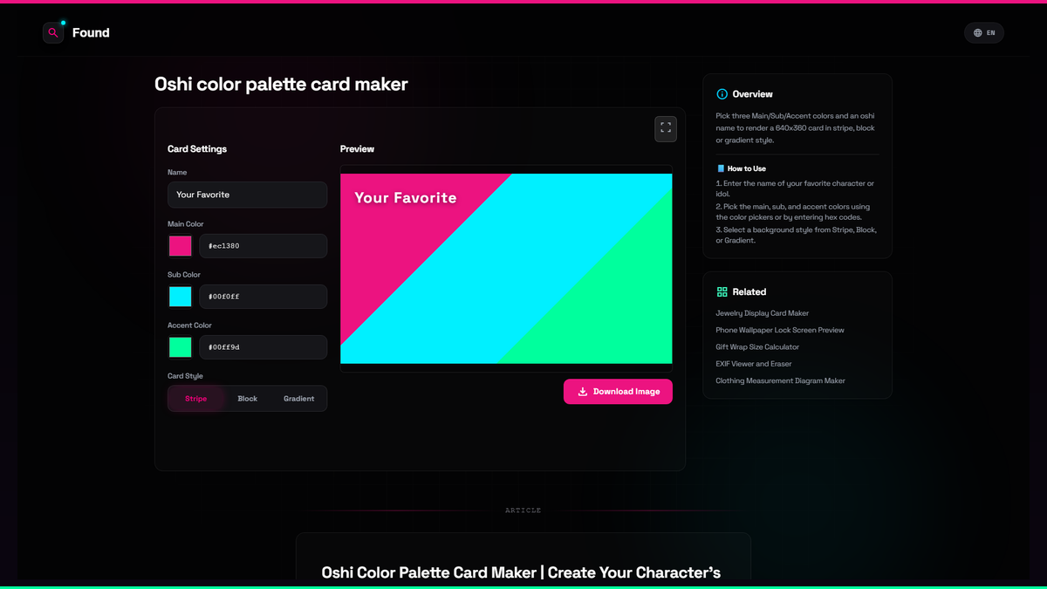Viewport: 1047px width, 589px height.
Task: Click the Overview heading text
Action: tap(753, 94)
